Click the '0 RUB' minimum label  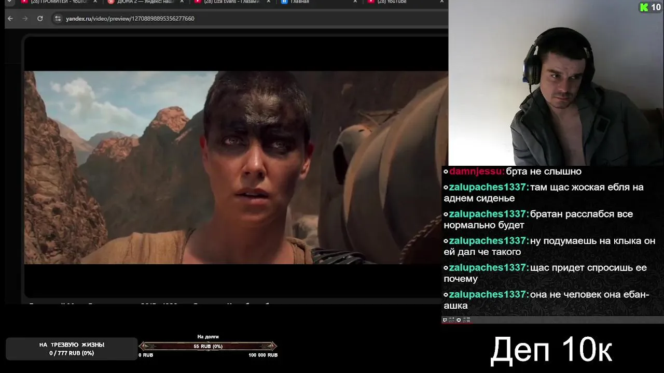pos(146,355)
